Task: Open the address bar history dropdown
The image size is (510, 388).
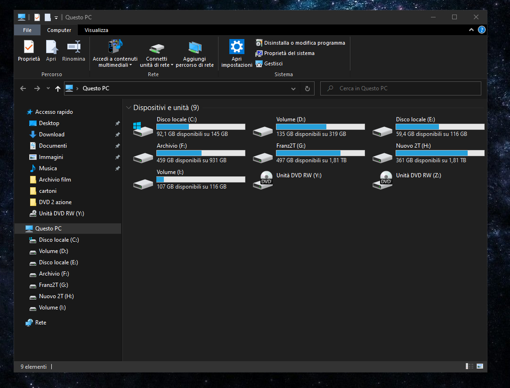Action: pos(293,88)
